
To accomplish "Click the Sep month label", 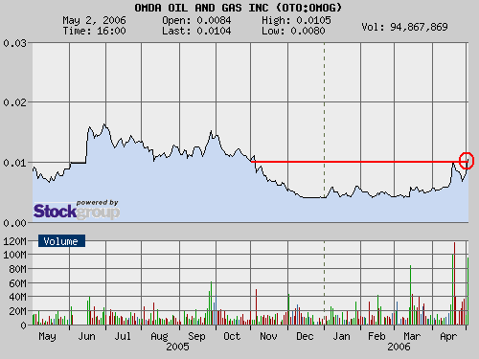I will pos(196,336).
